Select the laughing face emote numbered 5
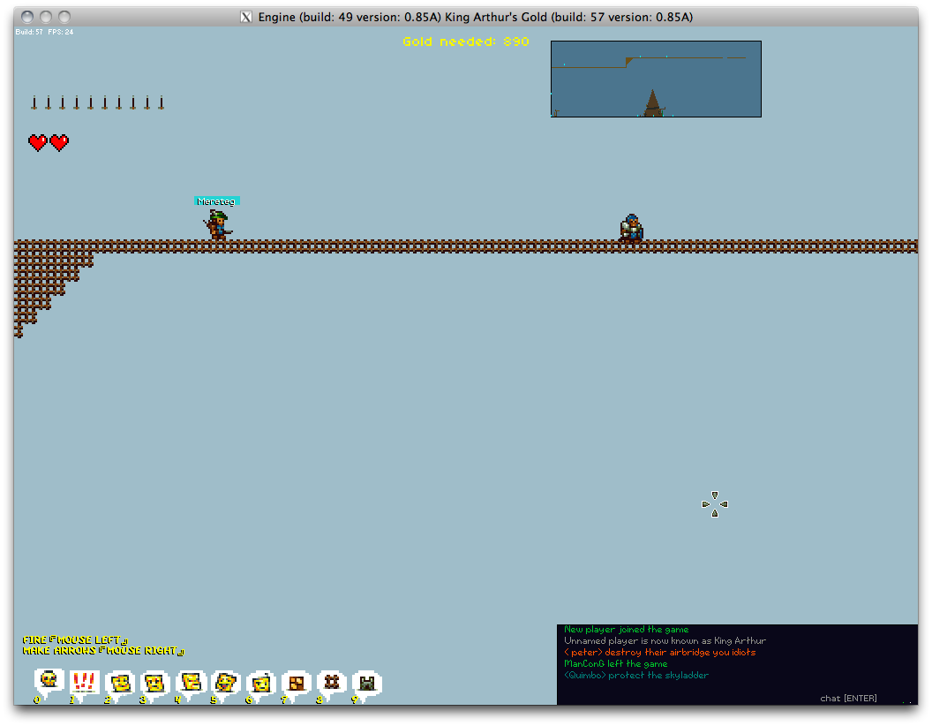The image size is (932, 726). [x=226, y=682]
